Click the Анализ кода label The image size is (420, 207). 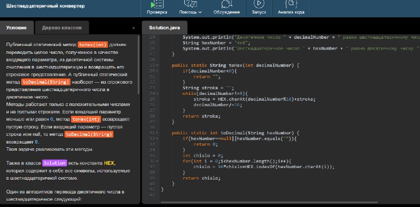(291, 12)
